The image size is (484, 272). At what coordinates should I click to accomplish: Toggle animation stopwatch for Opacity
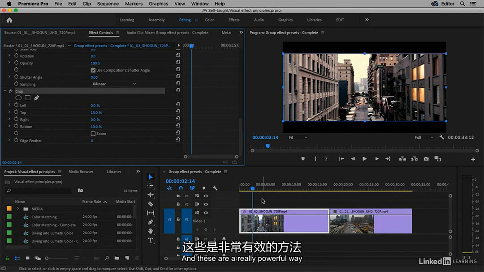[x=17, y=63]
